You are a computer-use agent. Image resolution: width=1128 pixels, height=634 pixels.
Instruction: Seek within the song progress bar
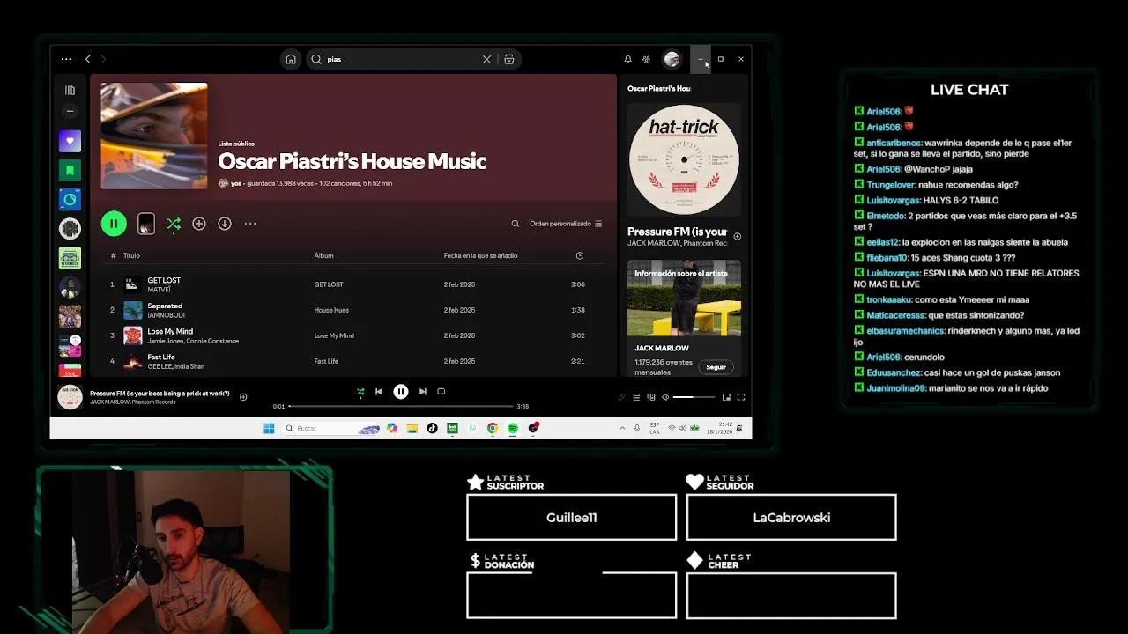coord(401,406)
